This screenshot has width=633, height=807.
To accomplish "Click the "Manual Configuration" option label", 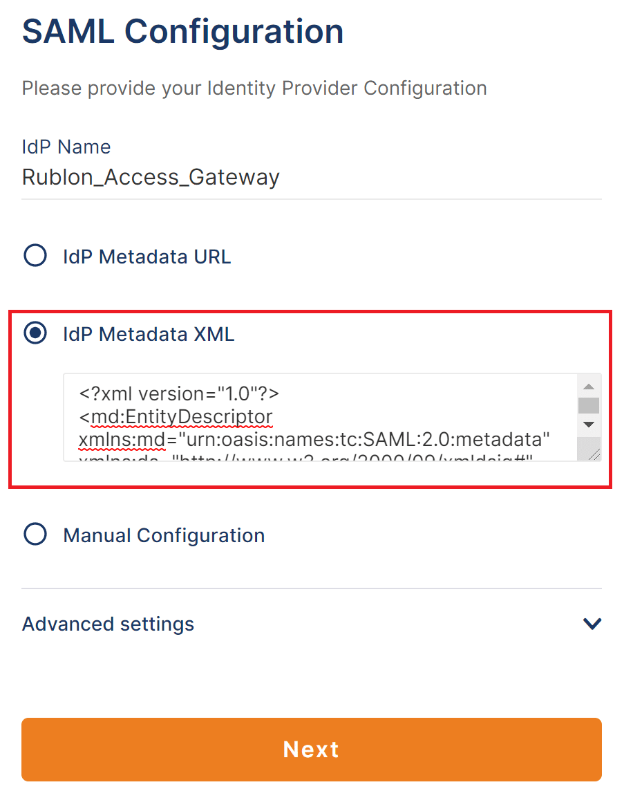I will tap(164, 535).
